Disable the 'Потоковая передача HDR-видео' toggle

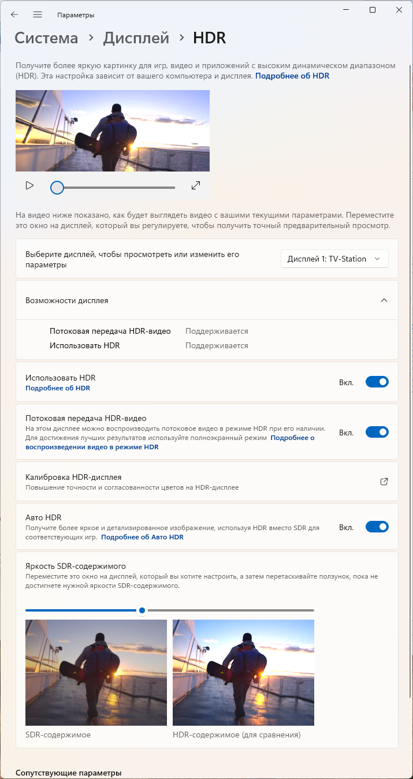pos(377,432)
